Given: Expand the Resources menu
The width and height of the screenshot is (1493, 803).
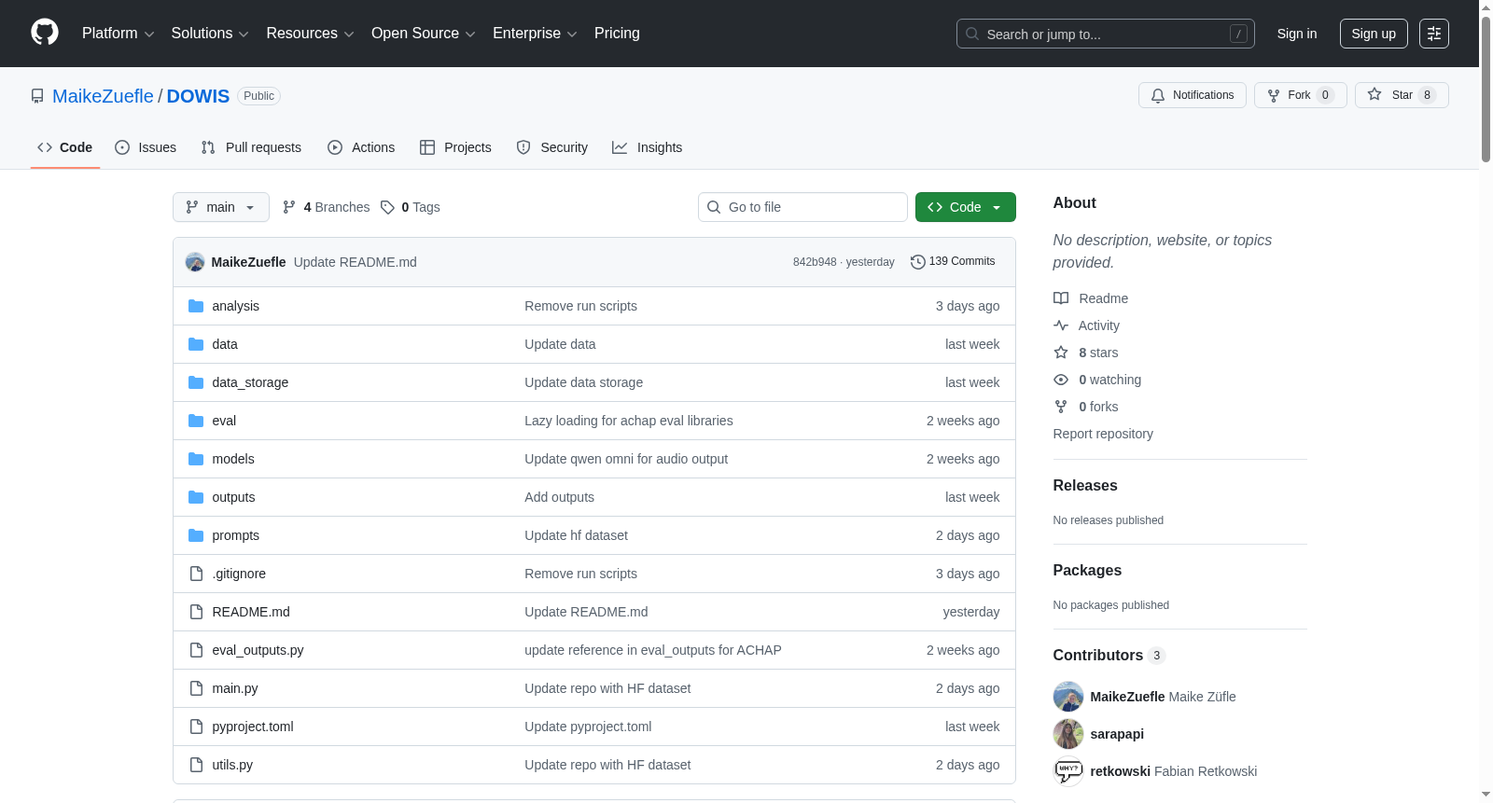Looking at the screenshot, I should pos(311,34).
